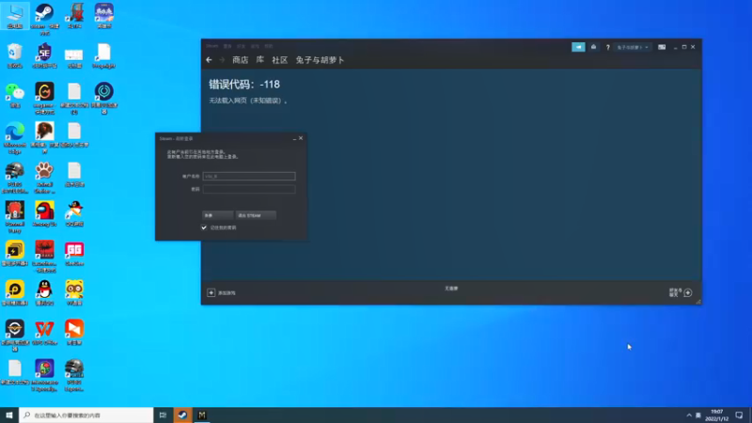Select the QQ penguin desktop icon

[x=44, y=292]
